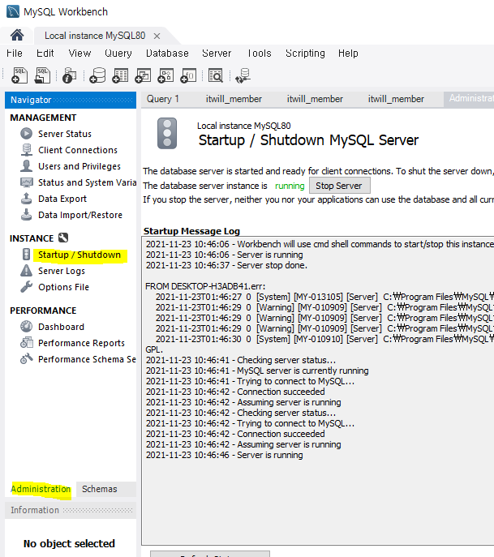Click the MySQL Workbench dolphin title icon

pos(13,11)
